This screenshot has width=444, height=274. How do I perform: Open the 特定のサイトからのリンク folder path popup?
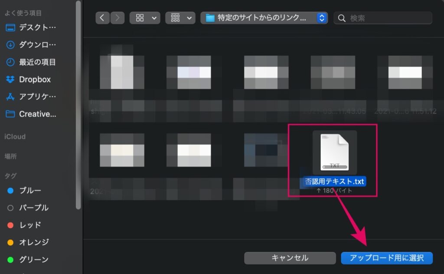coord(264,18)
